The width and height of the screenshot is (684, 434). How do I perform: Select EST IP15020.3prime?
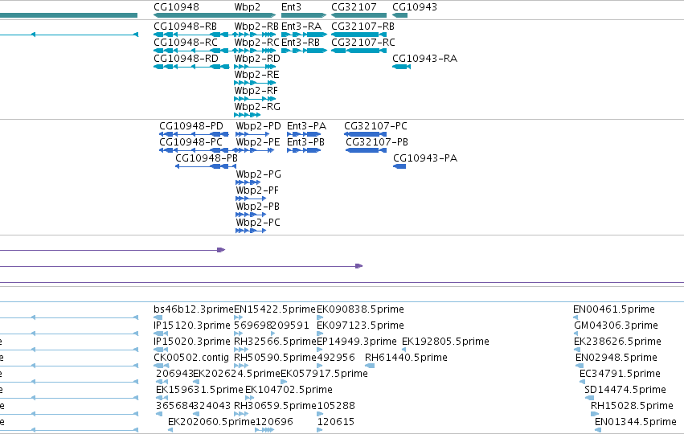tap(192, 342)
